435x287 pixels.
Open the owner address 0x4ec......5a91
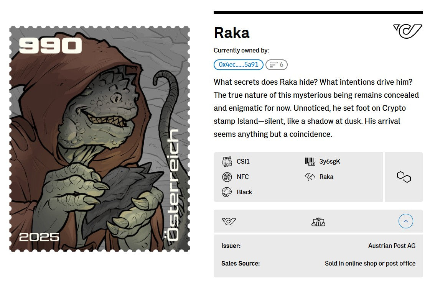coord(237,64)
